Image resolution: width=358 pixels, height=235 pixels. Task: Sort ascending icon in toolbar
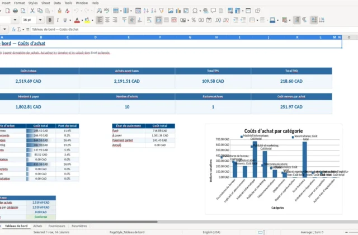tap(146, 11)
